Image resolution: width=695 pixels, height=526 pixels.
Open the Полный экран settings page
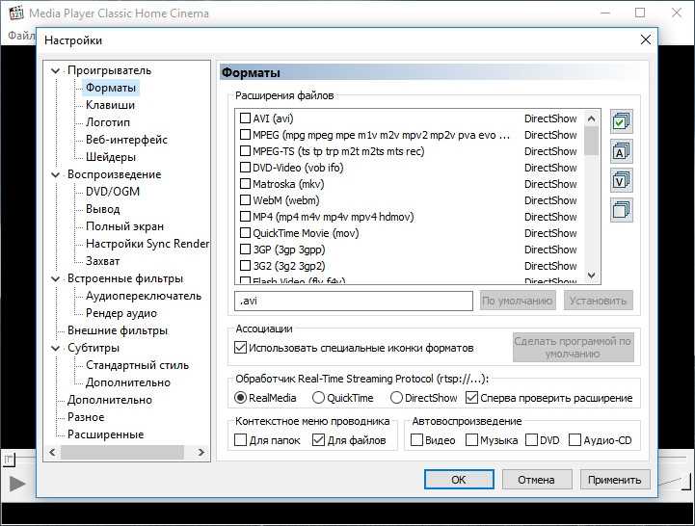[x=124, y=226]
